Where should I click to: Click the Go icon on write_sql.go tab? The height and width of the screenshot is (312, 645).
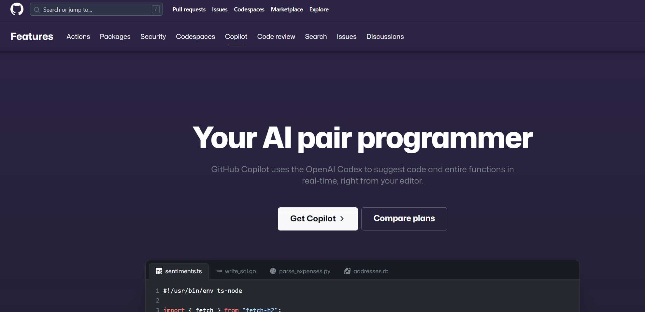pos(219,271)
